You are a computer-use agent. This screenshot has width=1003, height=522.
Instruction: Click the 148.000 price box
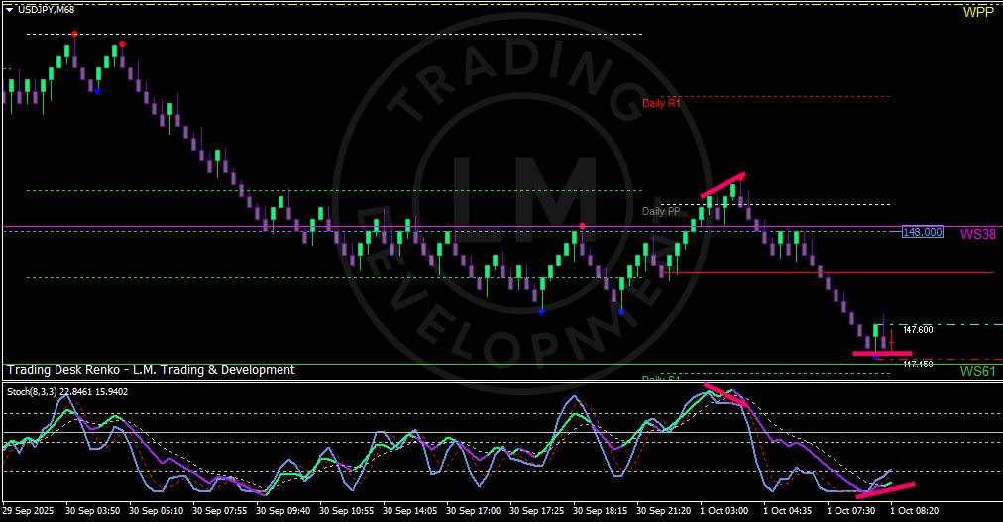click(x=923, y=232)
